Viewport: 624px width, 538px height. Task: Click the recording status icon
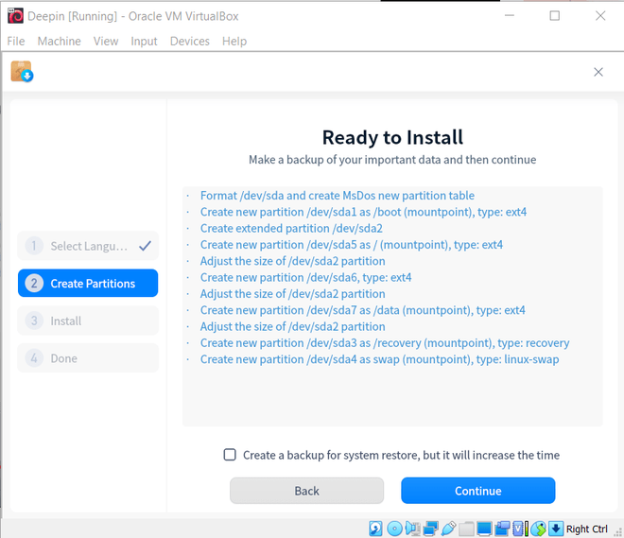tap(502, 529)
